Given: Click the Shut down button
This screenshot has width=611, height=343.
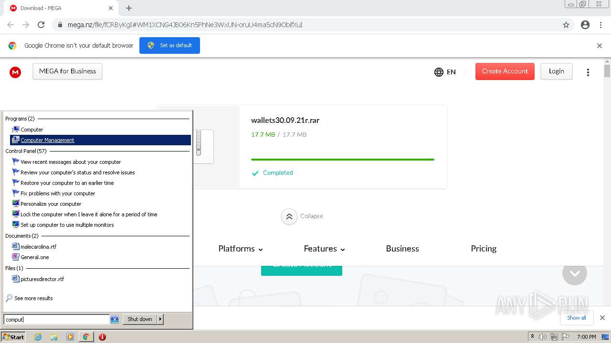Looking at the screenshot, I should point(140,319).
